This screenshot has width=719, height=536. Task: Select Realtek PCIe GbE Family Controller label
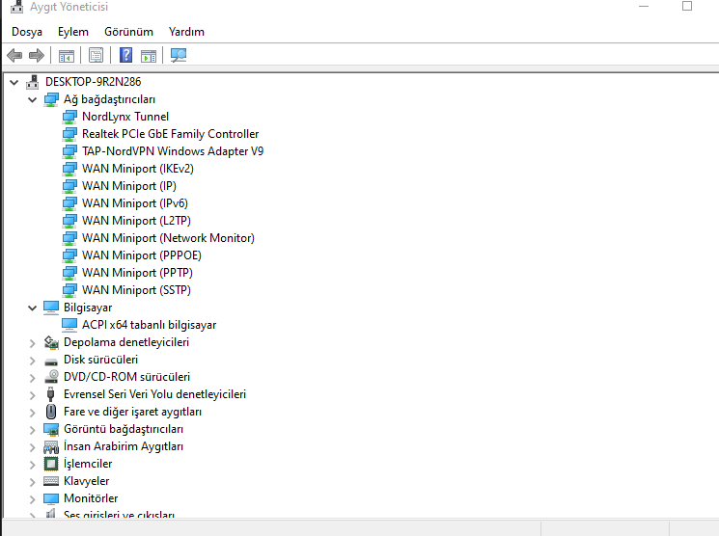170,134
